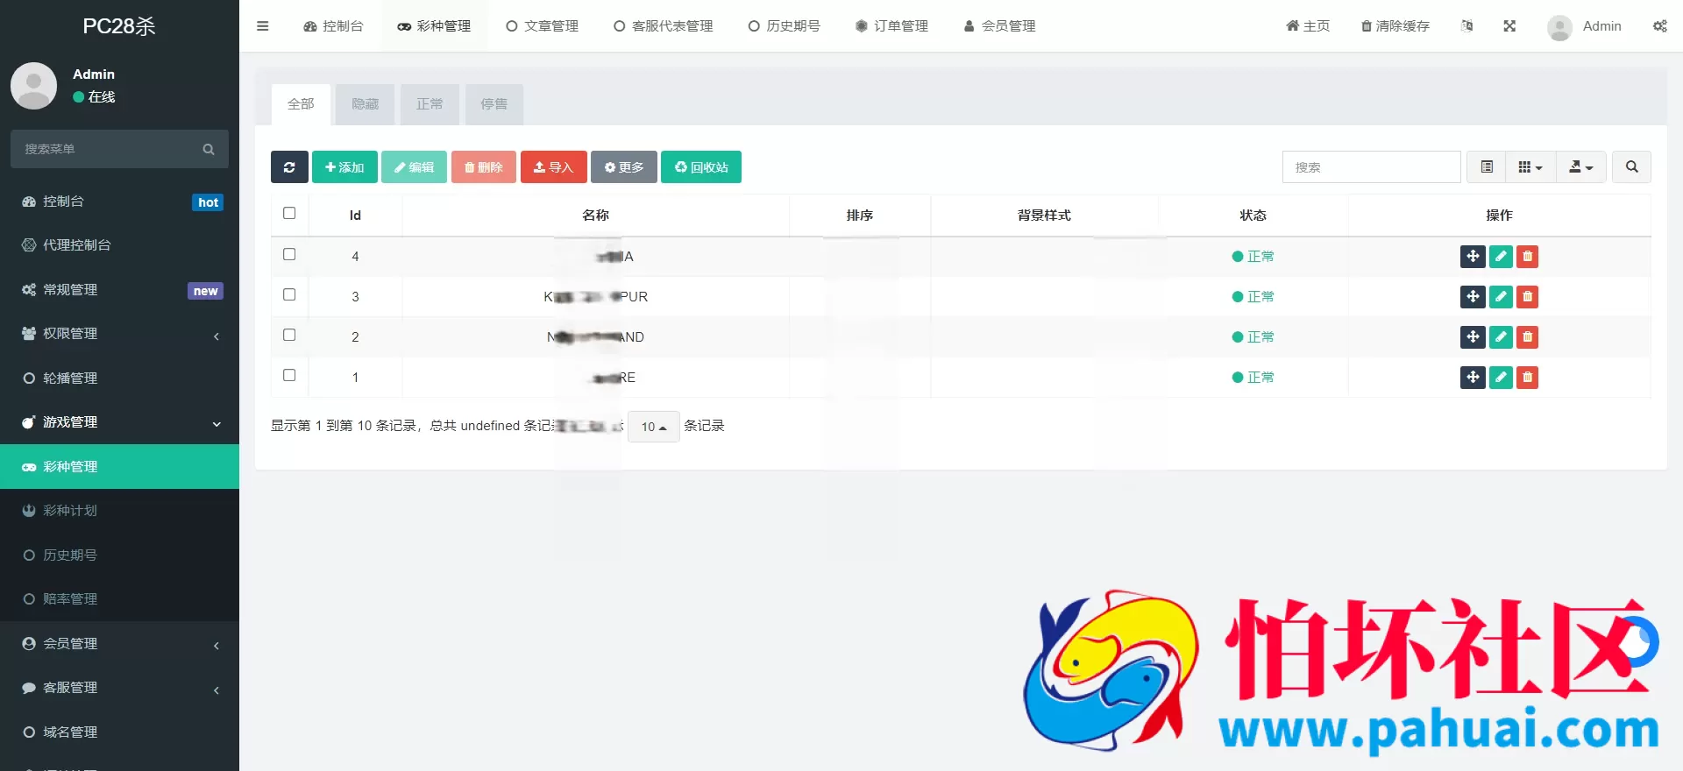1683x771 pixels.
Task: Expand 会员管理 in the sidebar
Action: pyautogui.click(x=119, y=644)
